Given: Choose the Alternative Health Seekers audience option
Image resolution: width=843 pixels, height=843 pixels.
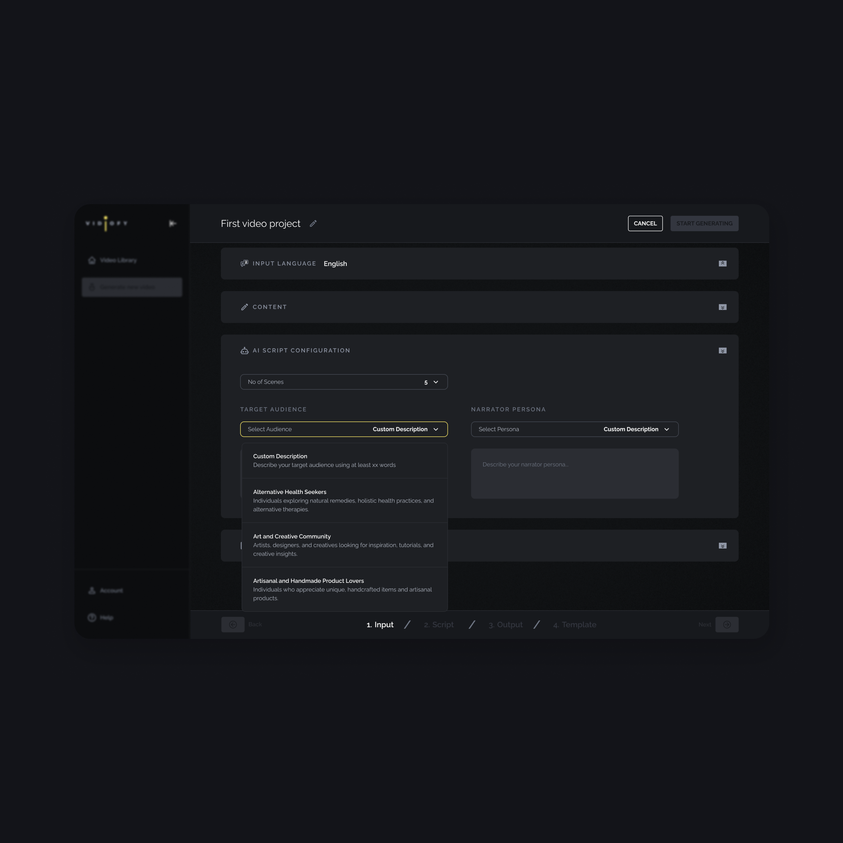Looking at the screenshot, I should coord(344,501).
